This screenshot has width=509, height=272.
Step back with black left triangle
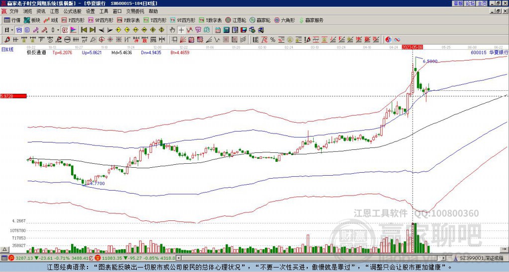point(101,30)
